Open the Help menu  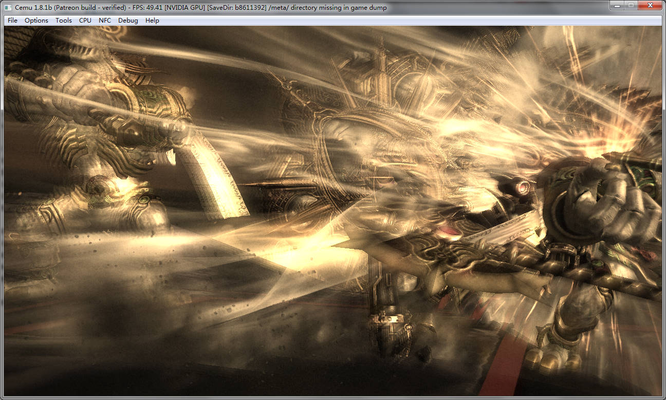tap(152, 21)
